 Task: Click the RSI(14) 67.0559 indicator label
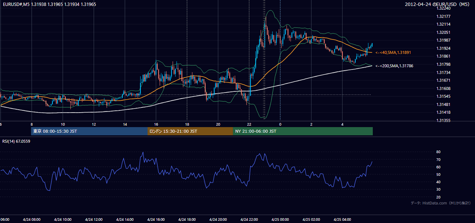pyautogui.click(x=16, y=141)
